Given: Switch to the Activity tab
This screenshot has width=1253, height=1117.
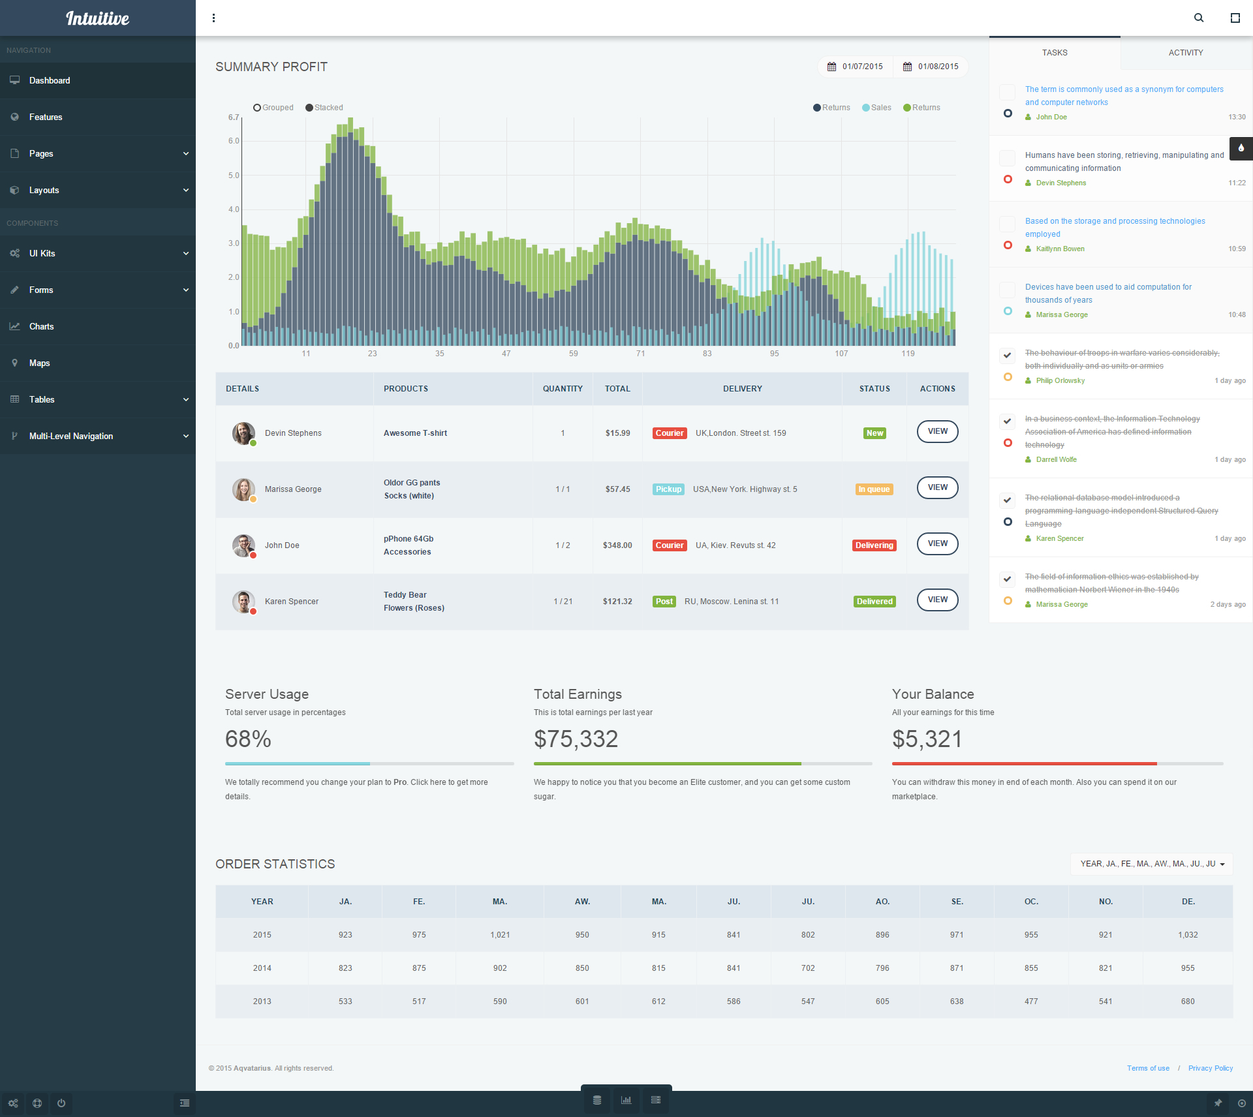Looking at the screenshot, I should tap(1185, 53).
